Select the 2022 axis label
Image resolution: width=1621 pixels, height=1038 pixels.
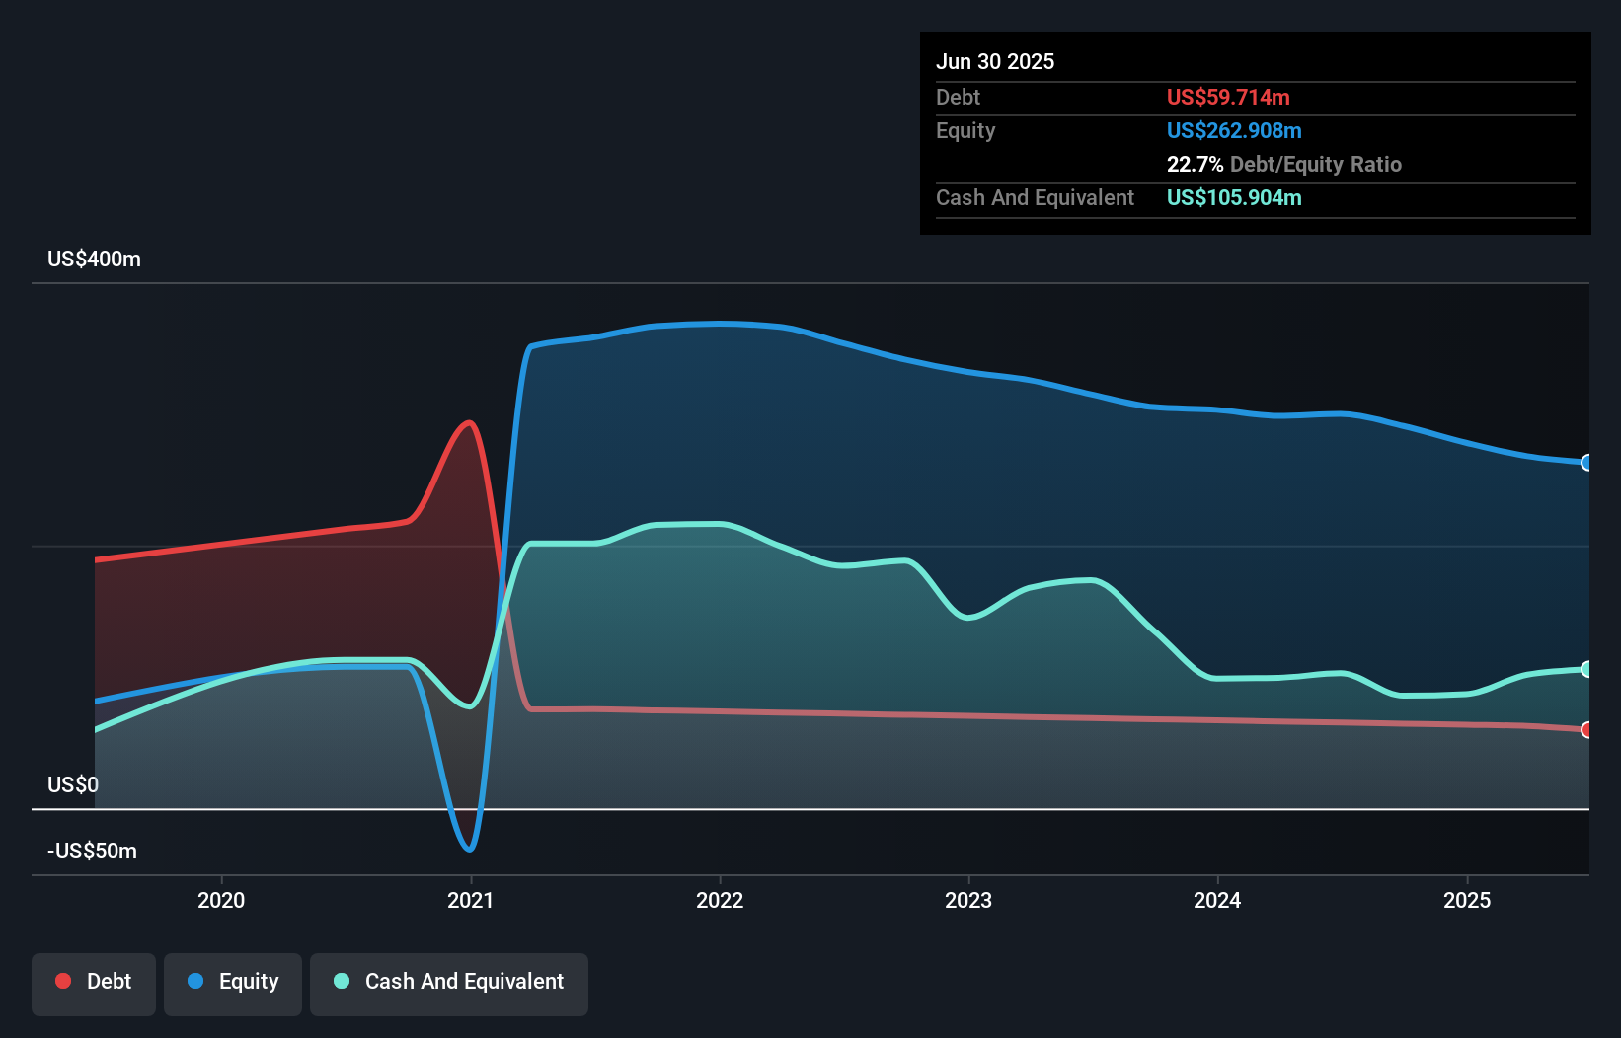pos(721,900)
